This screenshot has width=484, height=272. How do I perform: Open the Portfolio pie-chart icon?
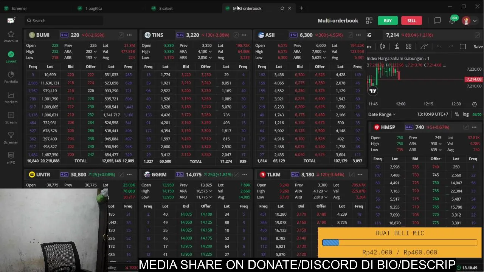click(11, 74)
